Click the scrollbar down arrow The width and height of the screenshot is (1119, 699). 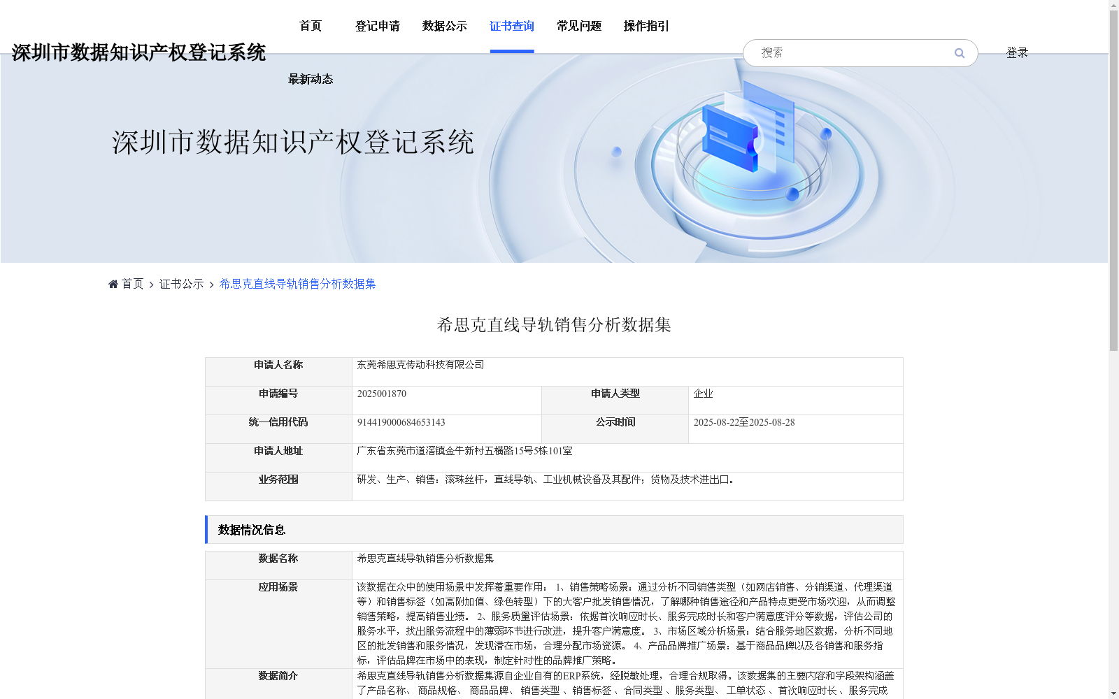pyautogui.click(x=1113, y=693)
